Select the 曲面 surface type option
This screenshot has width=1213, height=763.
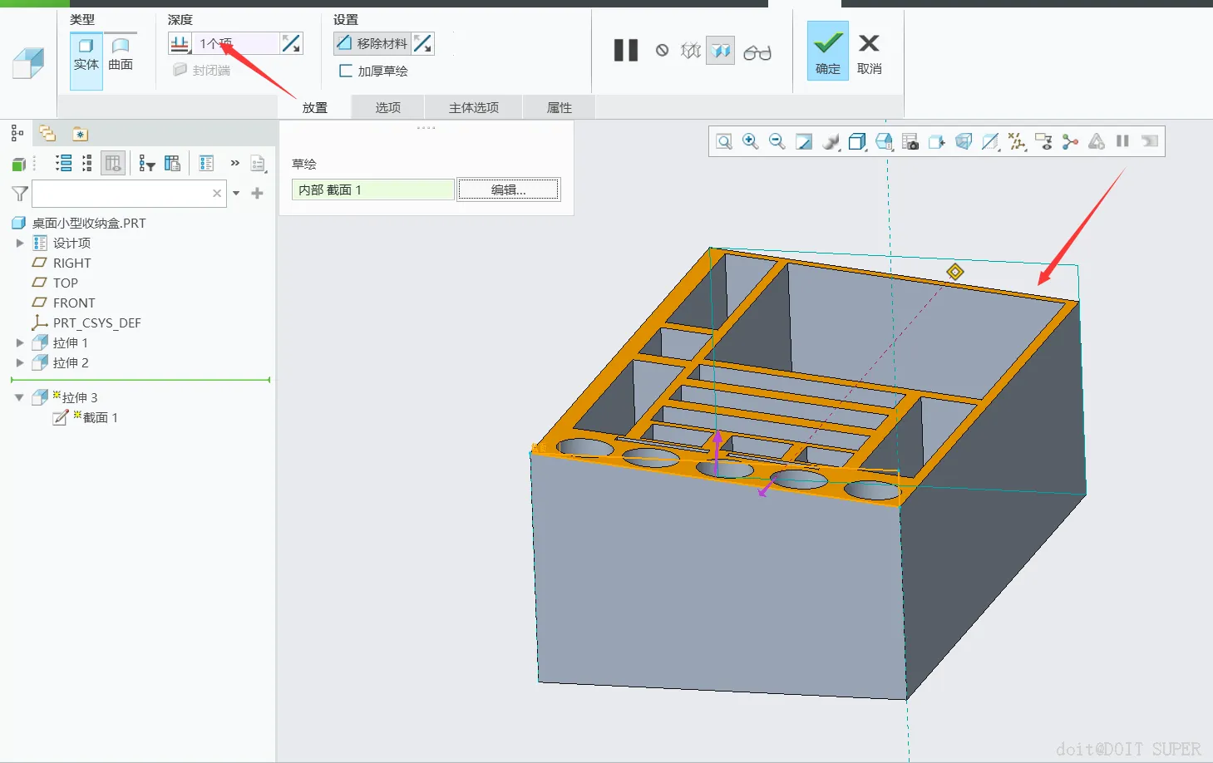[x=121, y=55]
